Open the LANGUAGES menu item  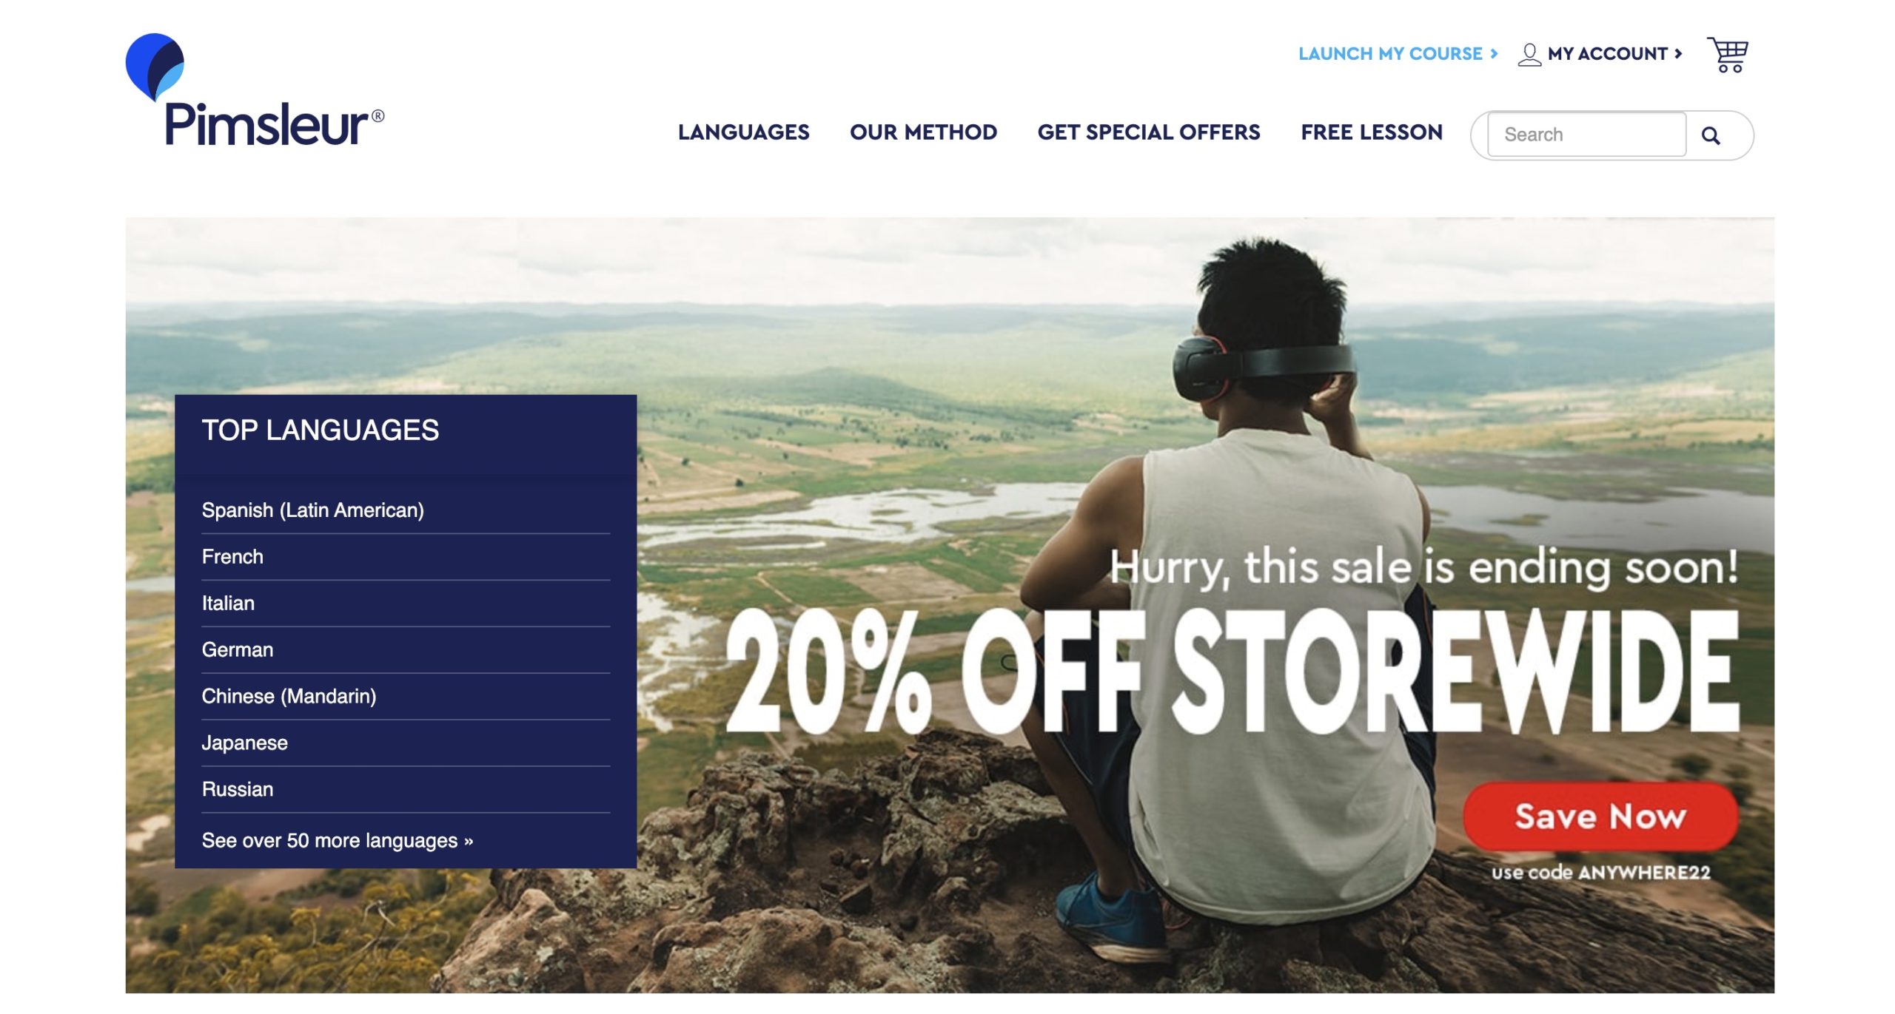(743, 132)
